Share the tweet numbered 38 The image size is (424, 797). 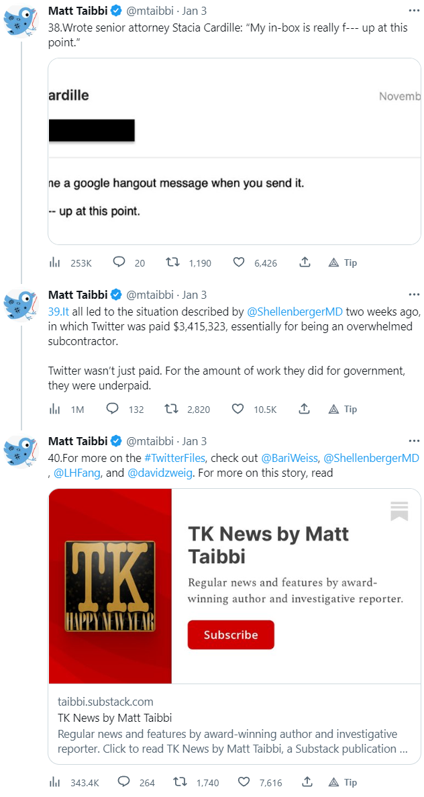click(304, 263)
